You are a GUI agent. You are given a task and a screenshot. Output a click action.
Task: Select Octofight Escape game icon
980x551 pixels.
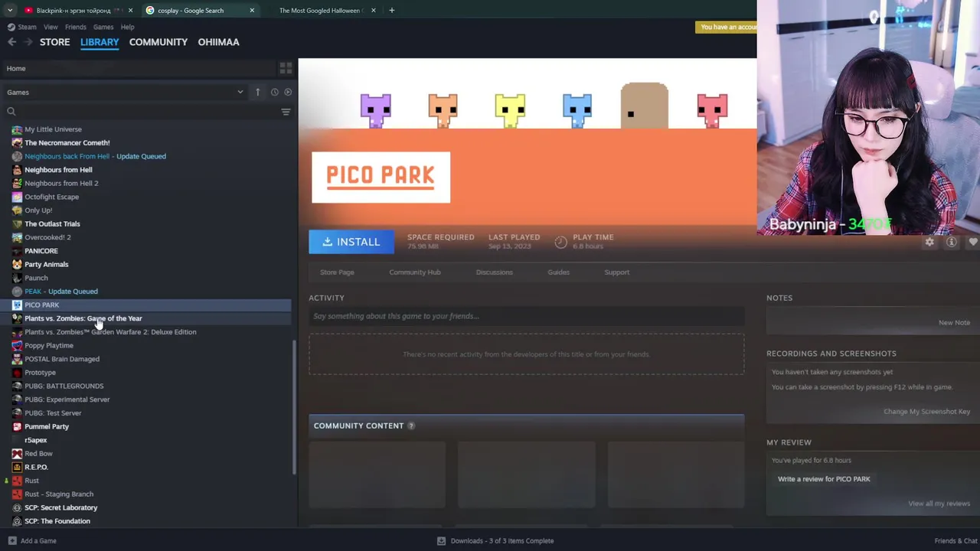17,197
